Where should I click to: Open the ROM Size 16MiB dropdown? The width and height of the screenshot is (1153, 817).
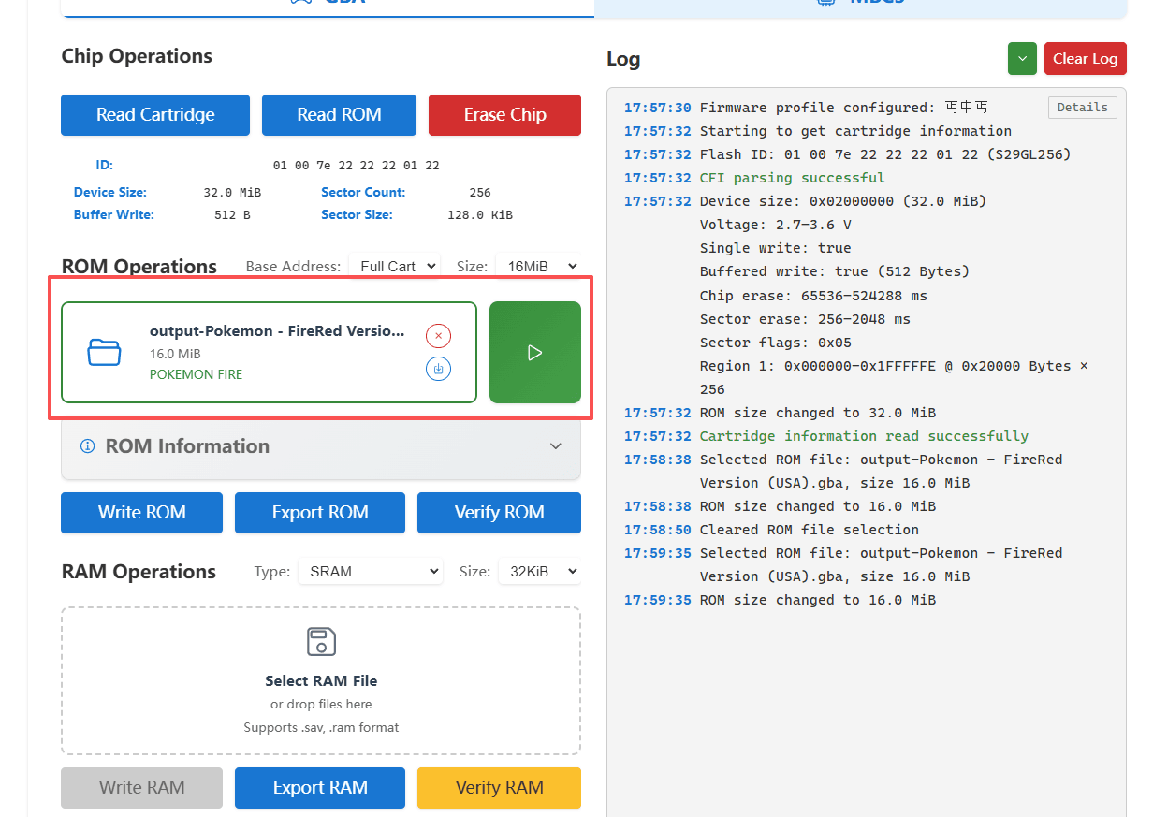(538, 266)
